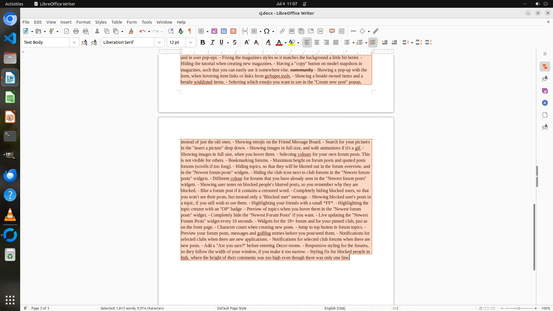Insert a special character (Omega icon)
This screenshot has height=311, width=553.
click(267, 31)
